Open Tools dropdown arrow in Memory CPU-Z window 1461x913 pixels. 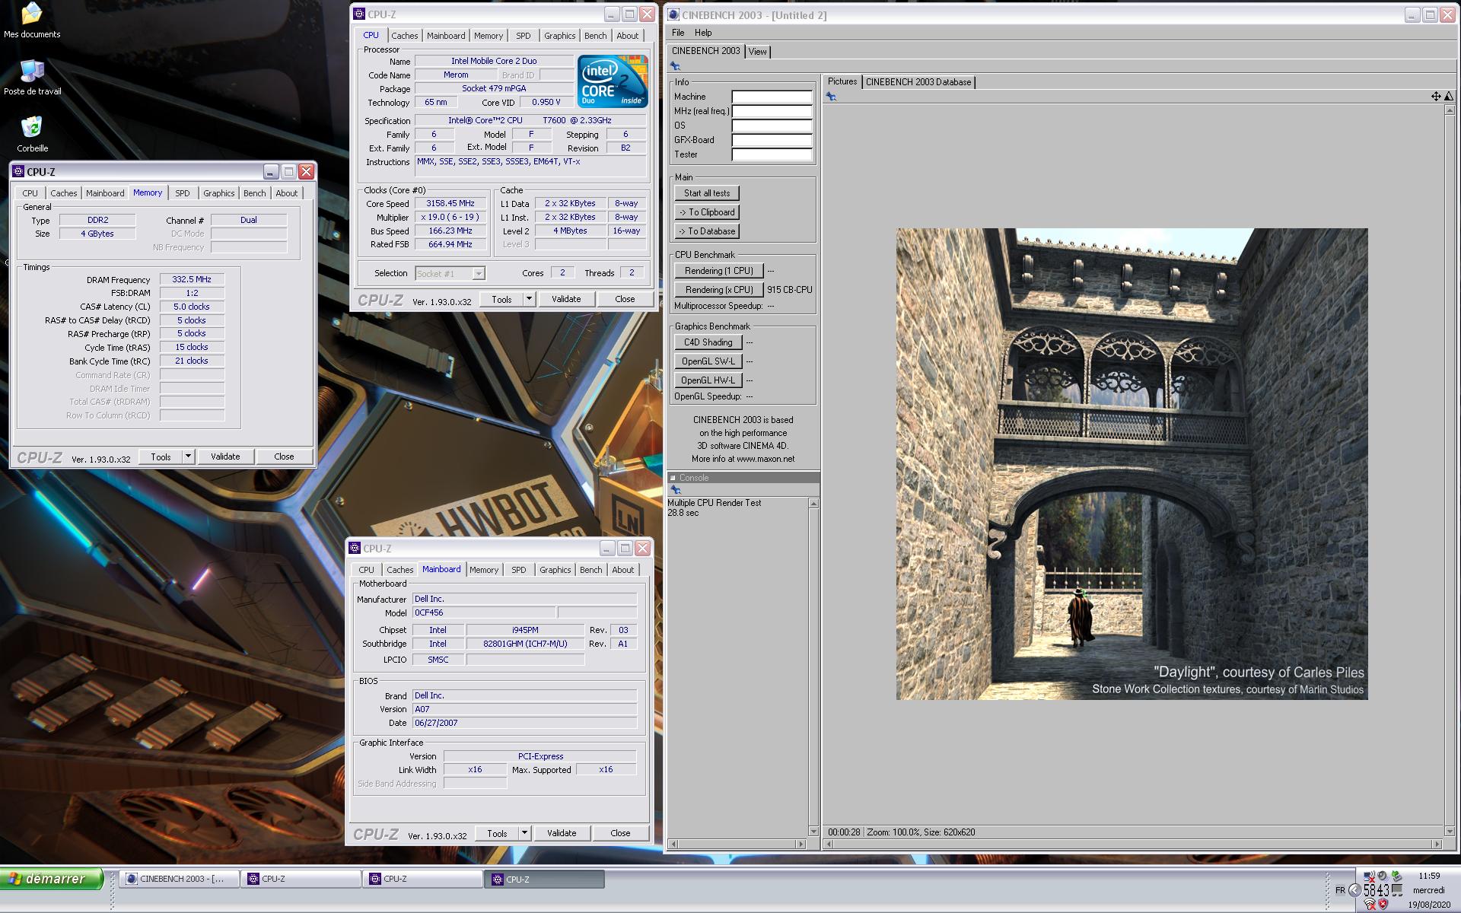pyautogui.click(x=188, y=456)
